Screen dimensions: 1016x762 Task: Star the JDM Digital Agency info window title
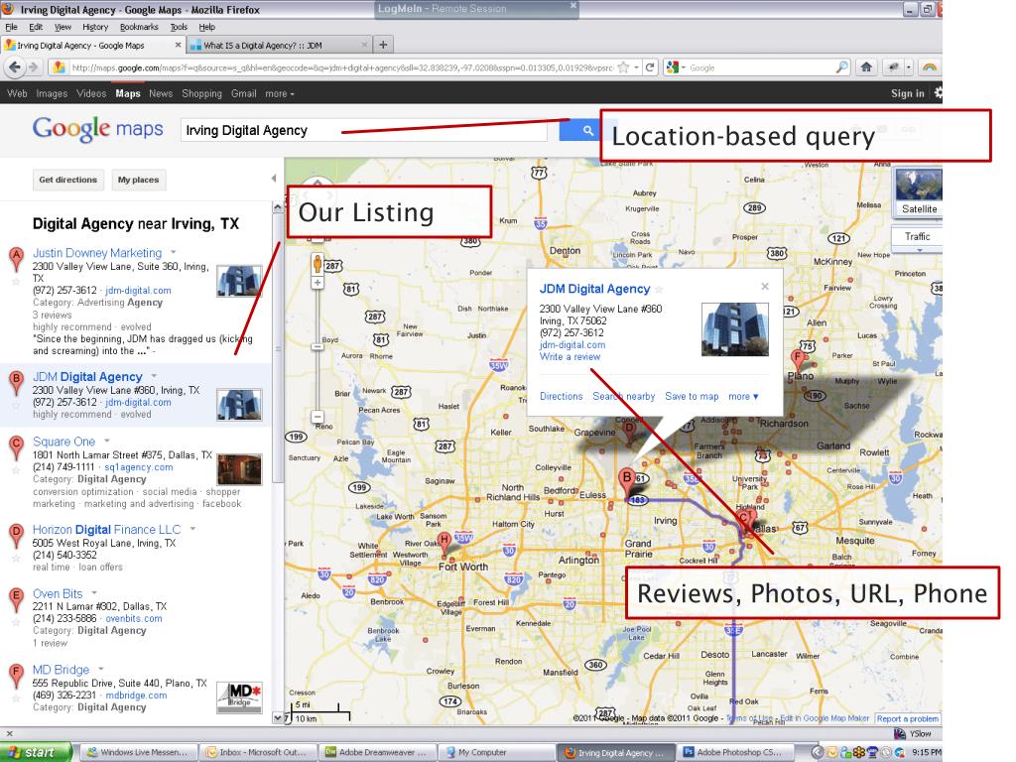(x=659, y=290)
